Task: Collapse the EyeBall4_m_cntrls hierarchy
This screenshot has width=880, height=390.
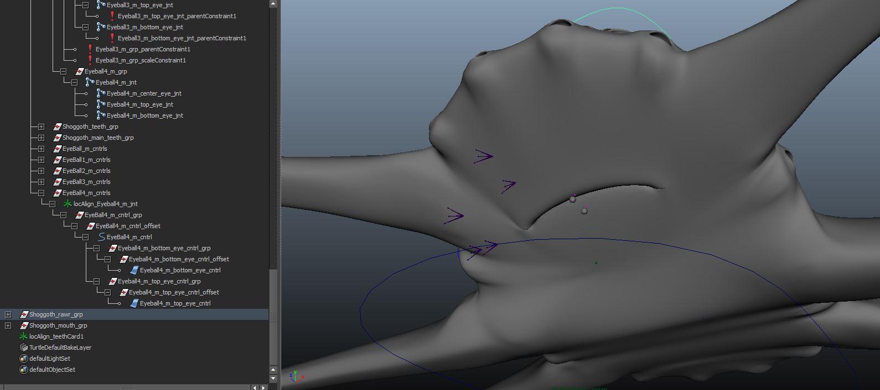Action: pyautogui.click(x=41, y=193)
